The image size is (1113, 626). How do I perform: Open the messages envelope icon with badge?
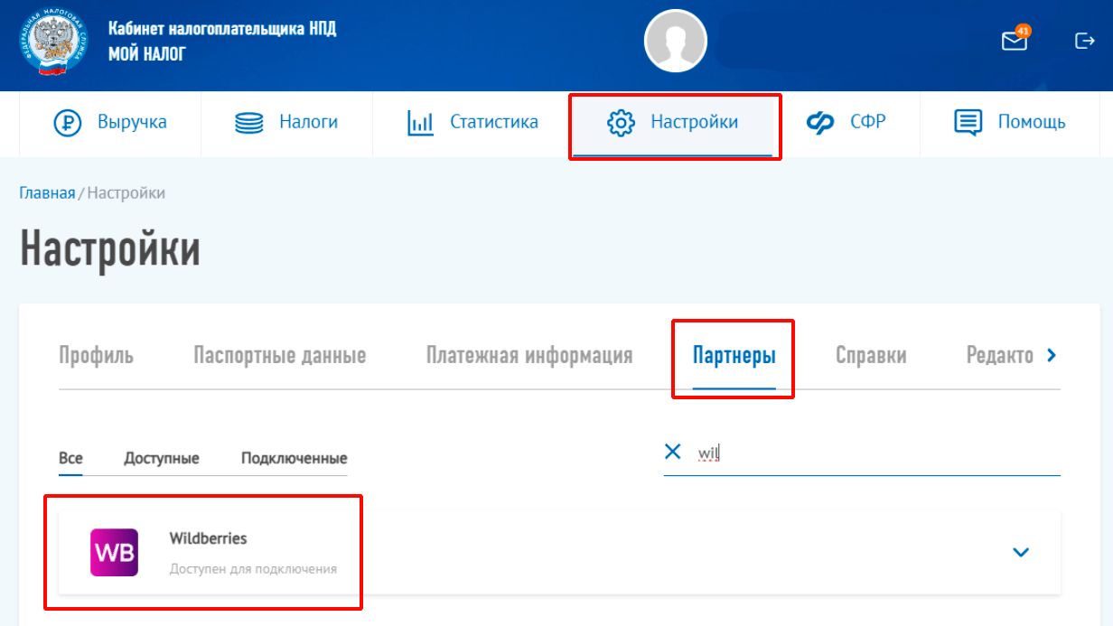tap(1015, 41)
